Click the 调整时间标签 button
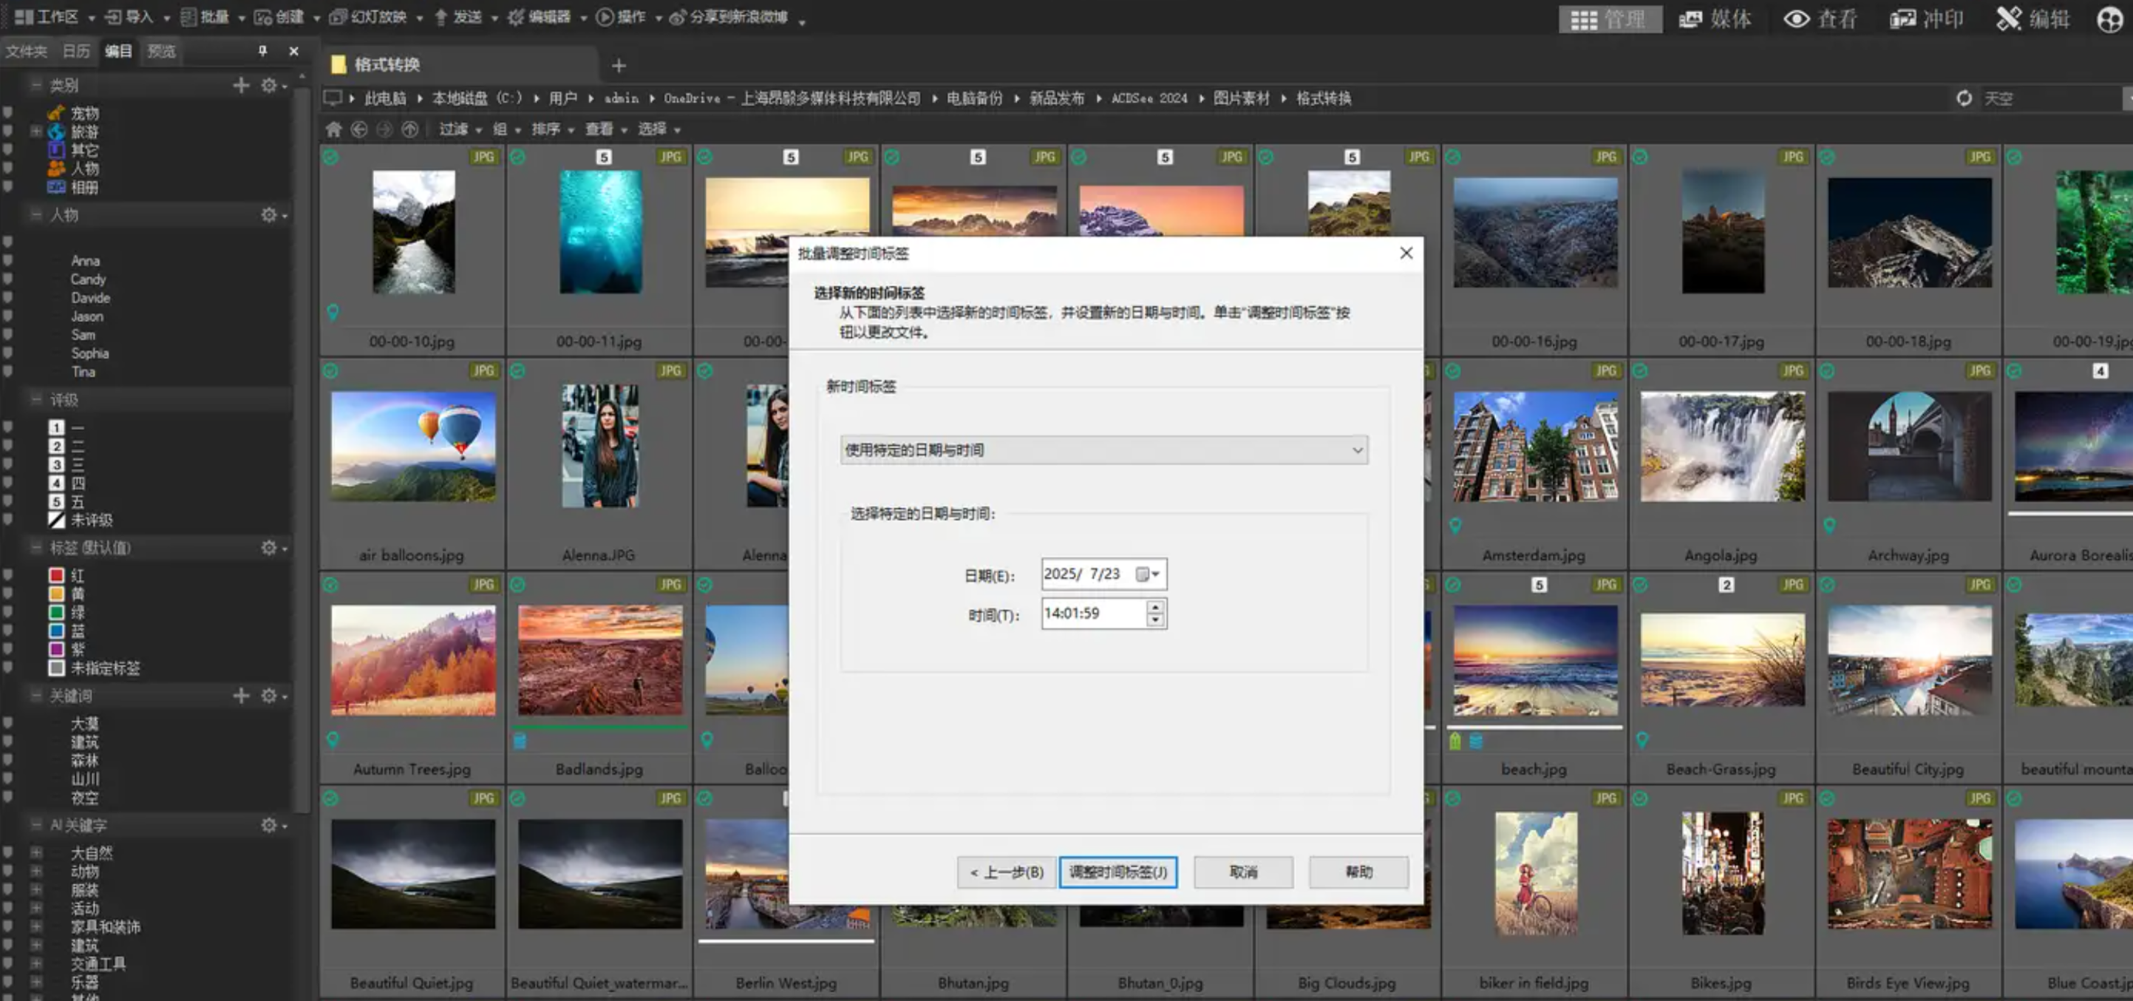The width and height of the screenshot is (2133, 1001). click(1117, 872)
